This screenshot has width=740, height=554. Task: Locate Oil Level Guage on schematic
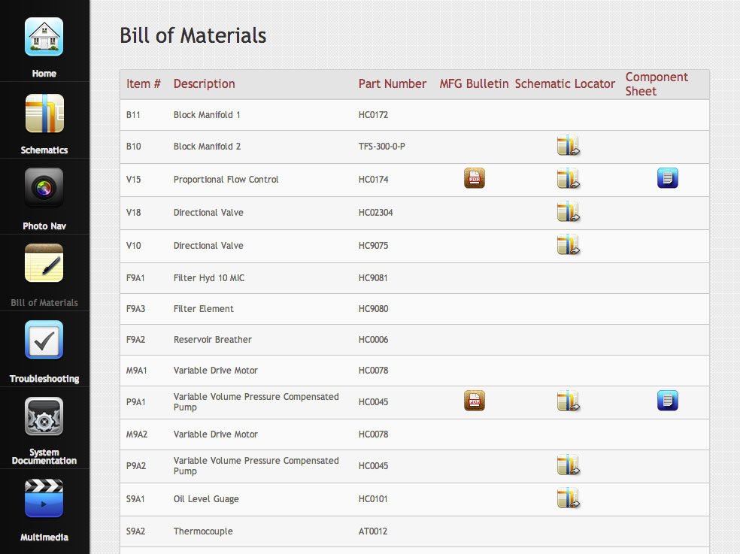click(568, 498)
